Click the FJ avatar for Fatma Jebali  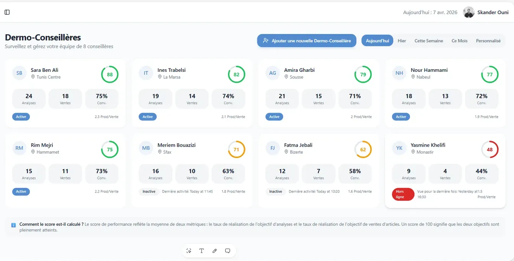click(x=272, y=148)
